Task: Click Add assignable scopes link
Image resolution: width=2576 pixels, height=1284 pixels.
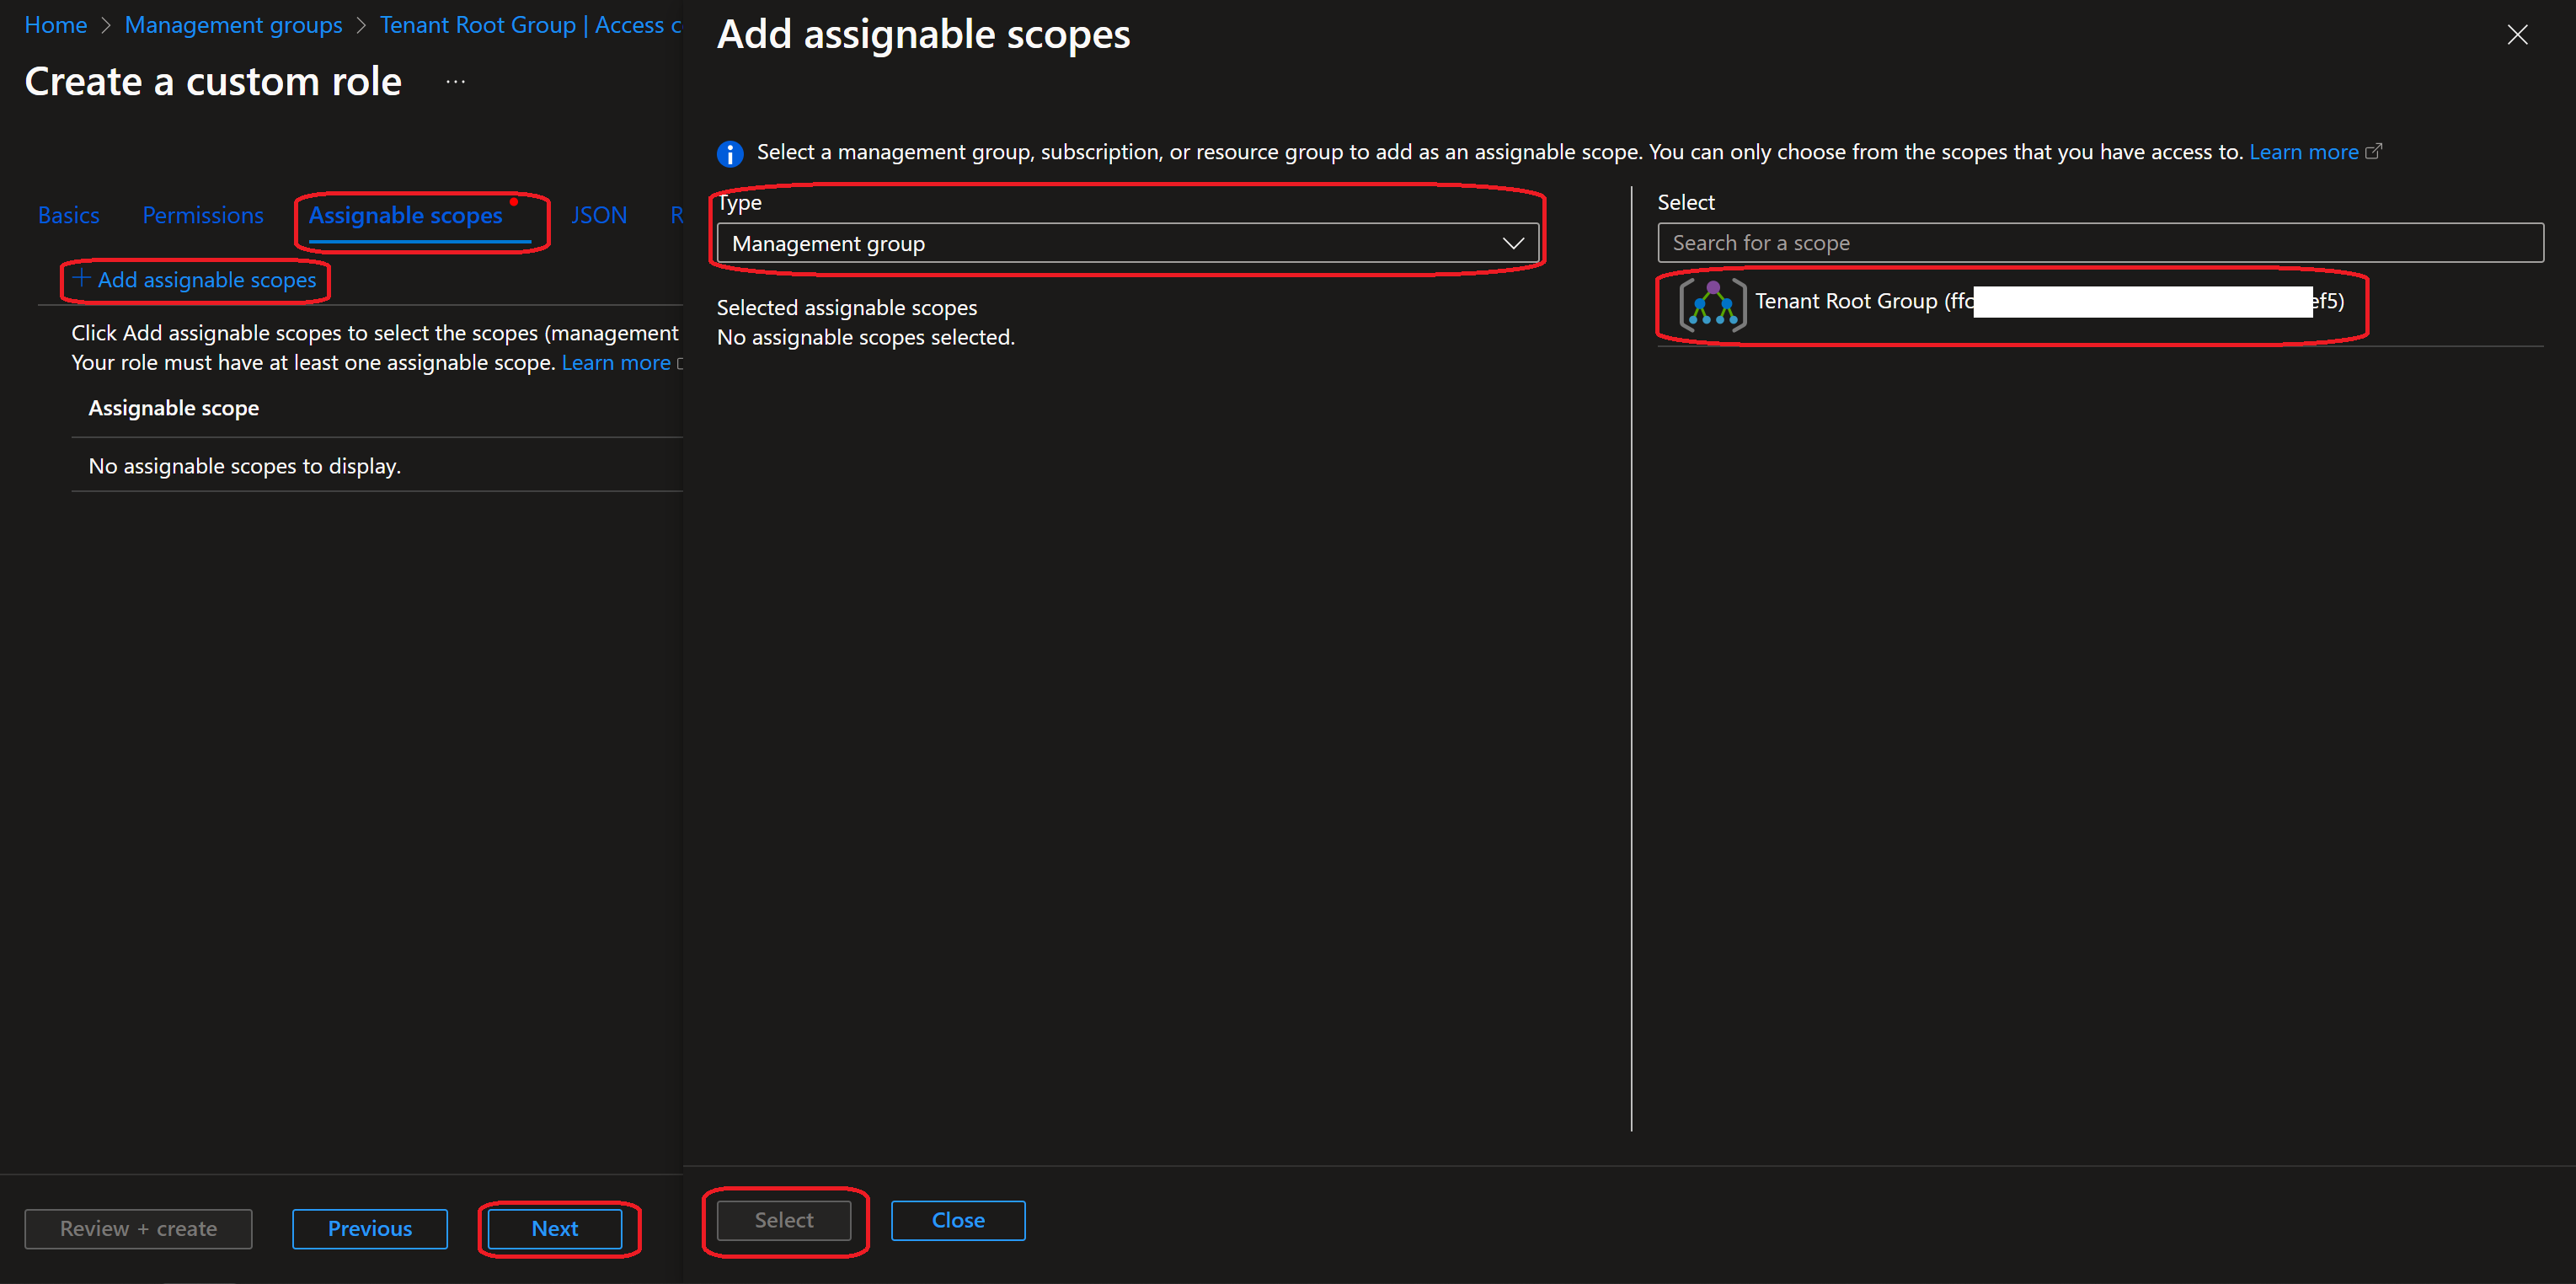Action: [x=195, y=280]
